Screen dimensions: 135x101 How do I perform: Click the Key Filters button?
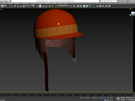(132, 100)
